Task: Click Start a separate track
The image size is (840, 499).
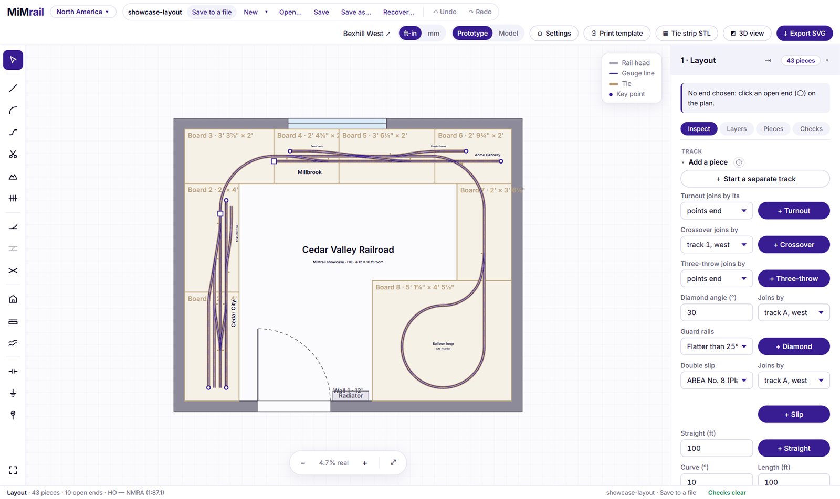Action: [755, 179]
